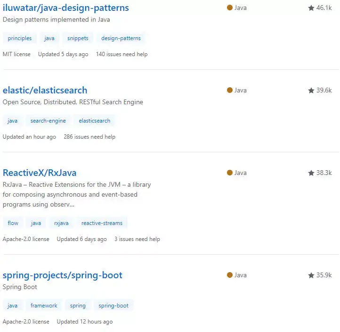This screenshot has height=332, width=340.
Task: Select the reactive-streams topic tag
Action: [x=102, y=223]
